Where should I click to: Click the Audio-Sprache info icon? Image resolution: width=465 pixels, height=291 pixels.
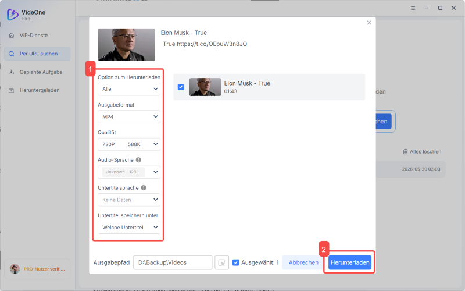(138, 159)
